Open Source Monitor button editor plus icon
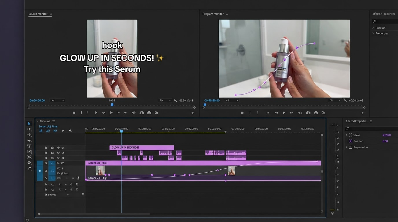 193,113
